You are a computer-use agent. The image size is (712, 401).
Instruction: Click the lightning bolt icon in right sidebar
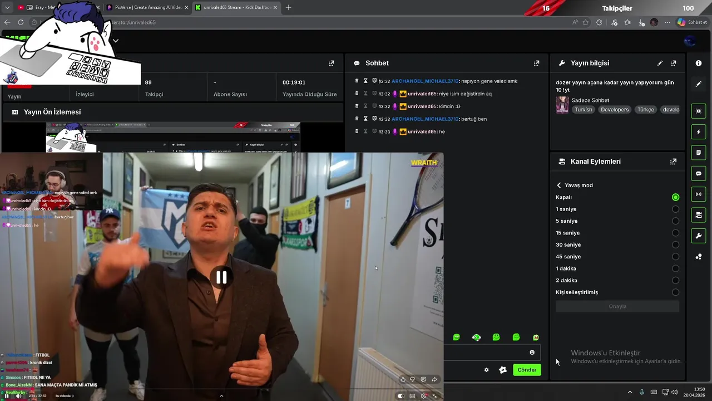pyautogui.click(x=699, y=132)
